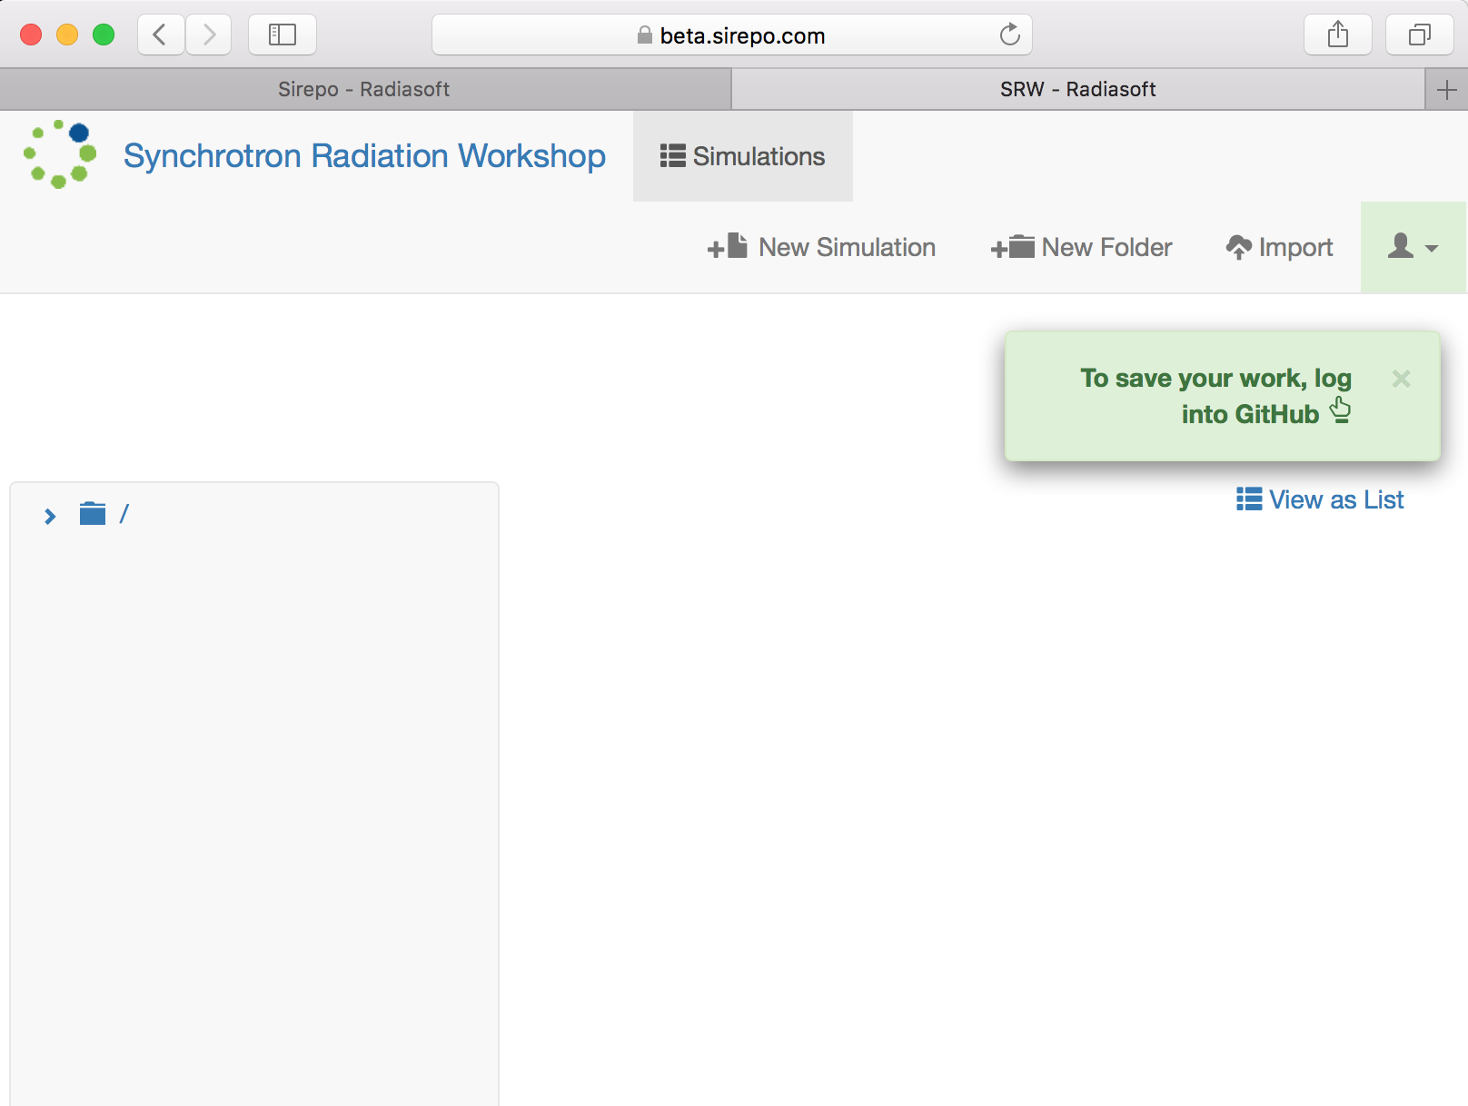1468x1106 pixels.
Task: Click the disclosure chevron next to the folder
Action: tap(50, 516)
